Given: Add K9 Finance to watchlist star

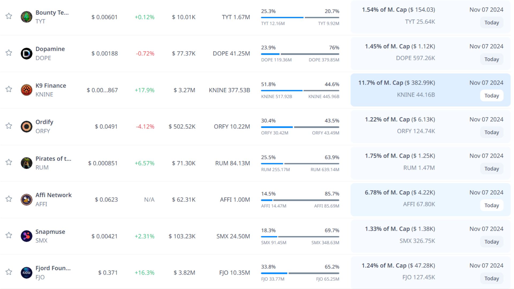Looking at the screenshot, I should 9,89.
